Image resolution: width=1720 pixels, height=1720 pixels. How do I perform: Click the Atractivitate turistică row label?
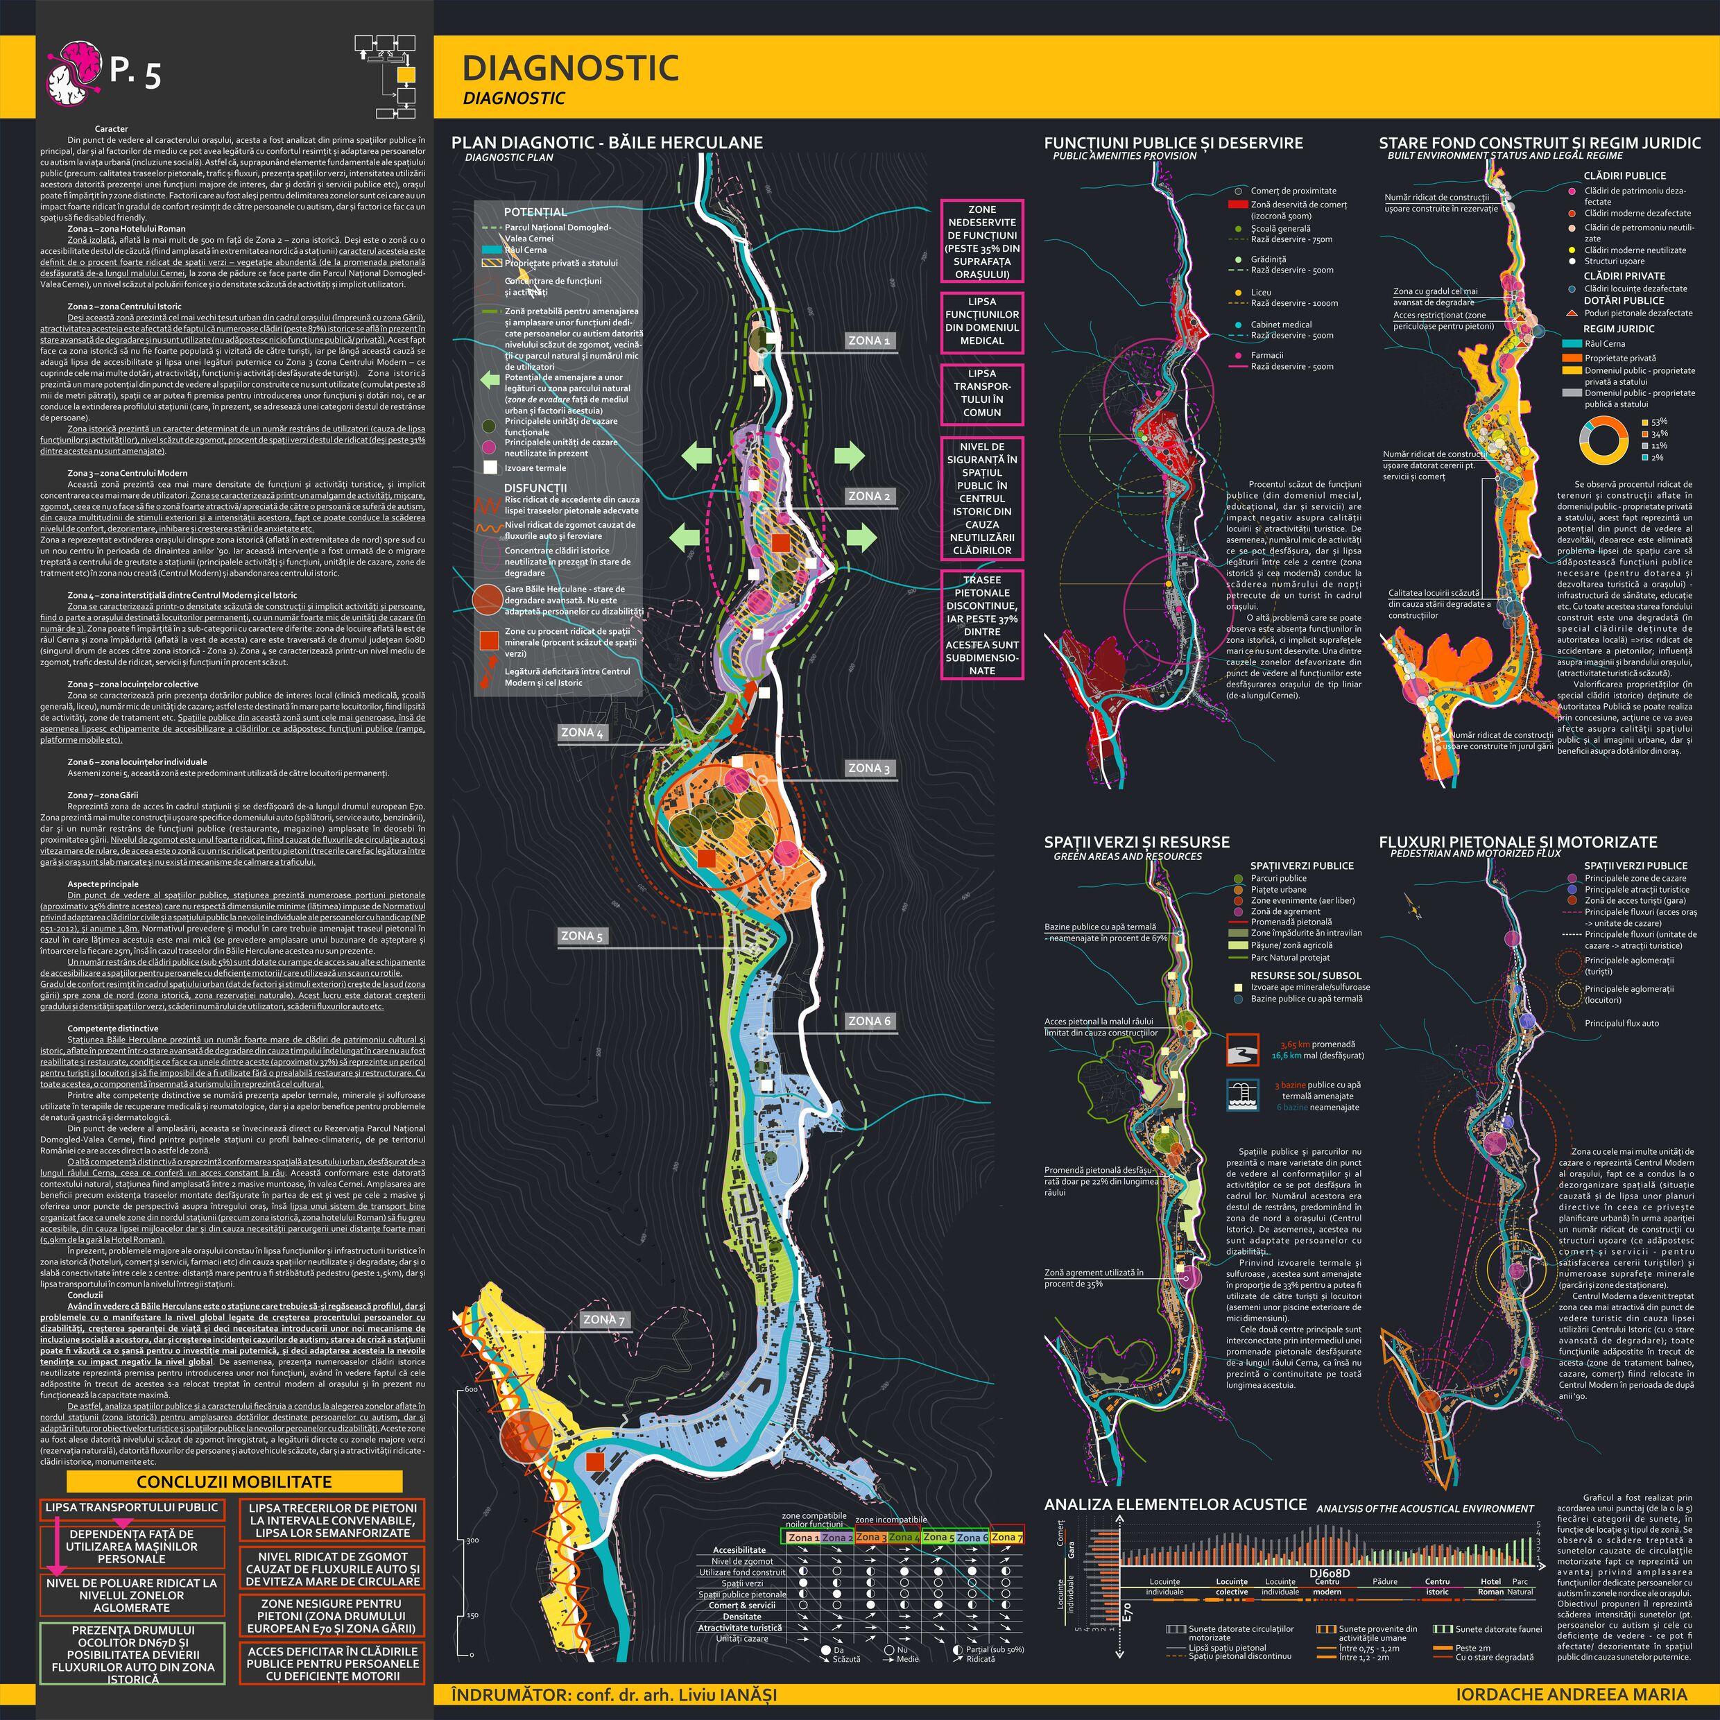(740, 1628)
